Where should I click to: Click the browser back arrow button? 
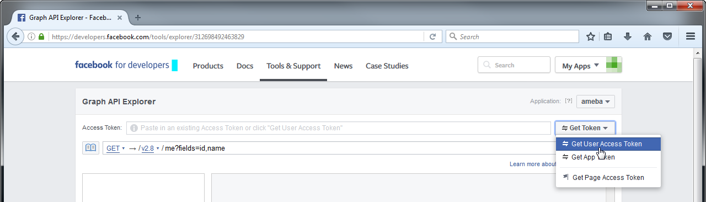[15, 36]
